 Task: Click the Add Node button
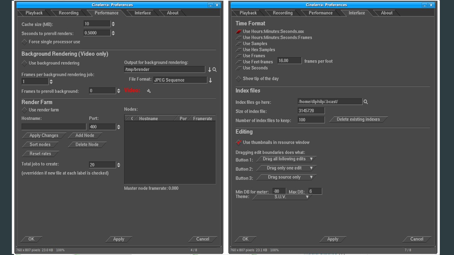pos(85,135)
